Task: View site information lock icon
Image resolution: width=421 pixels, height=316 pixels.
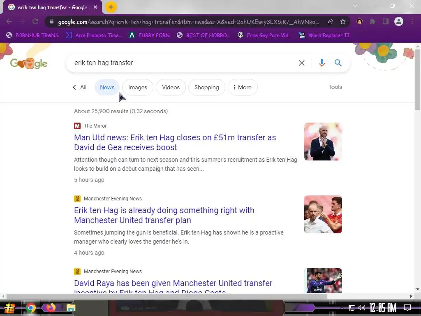Action: click(52, 21)
